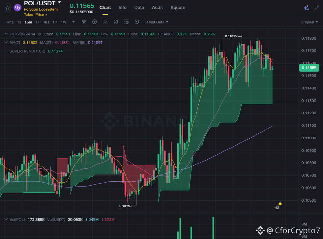Click the $0.11565000 price under the header

pyautogui.click(x=81, y=12)
